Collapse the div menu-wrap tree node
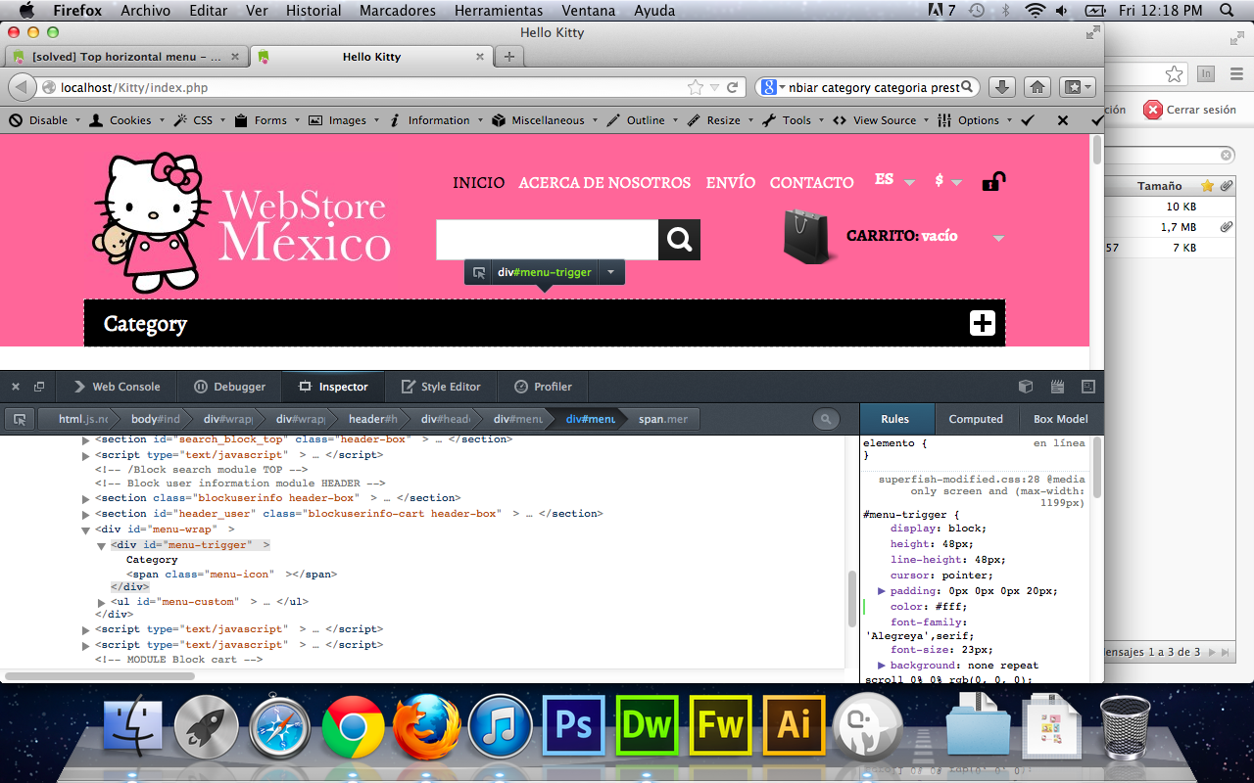The width and height of the screenshot is (1254, 783). tap(86, 530)
